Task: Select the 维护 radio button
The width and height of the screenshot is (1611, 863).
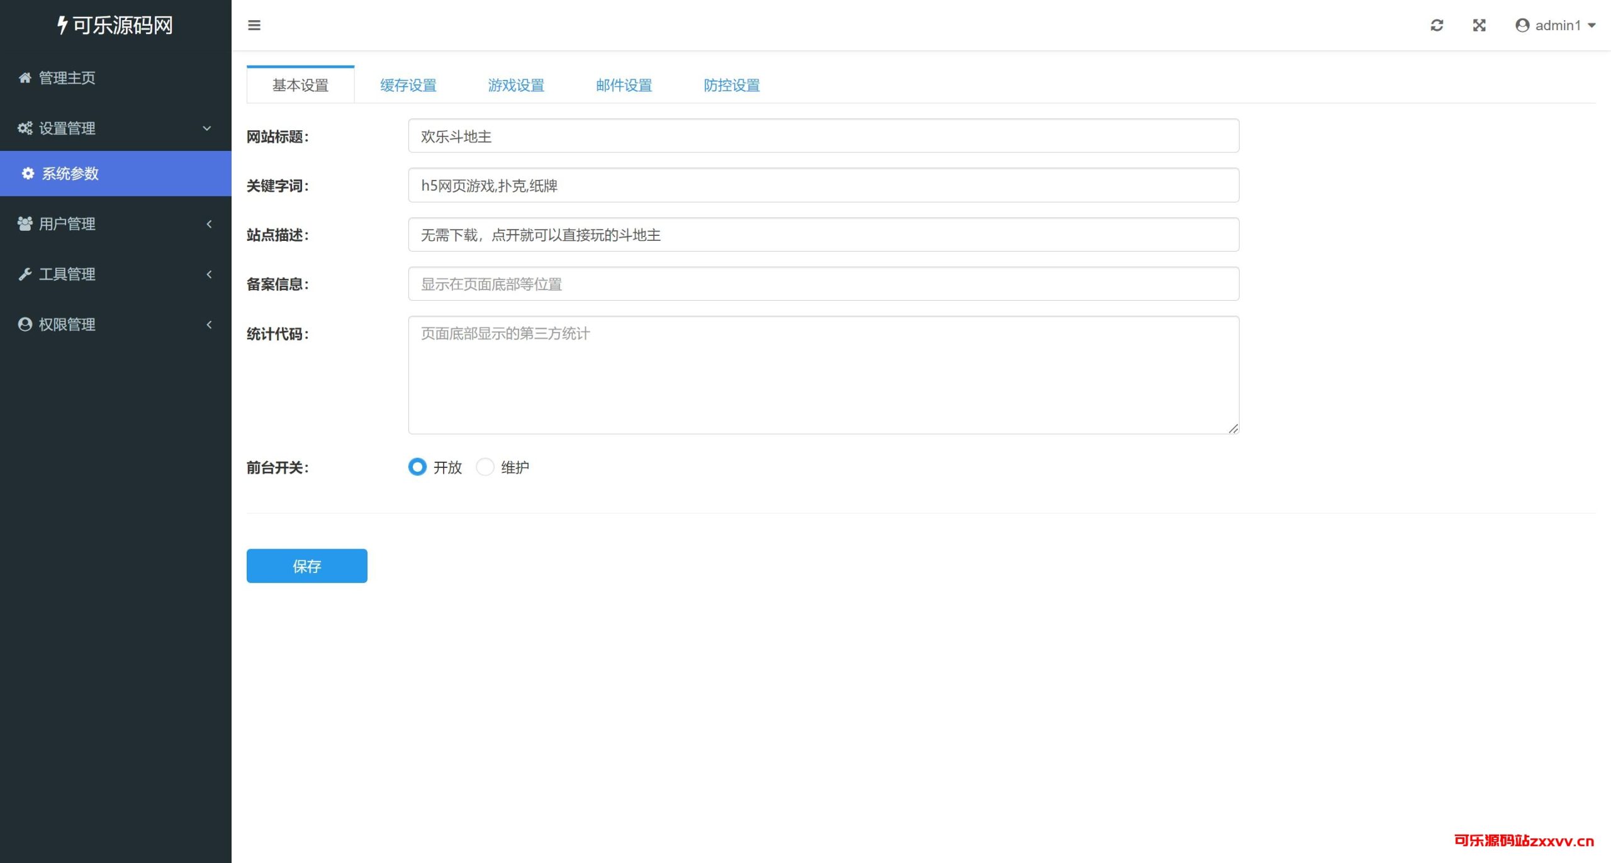Action: 485,467
